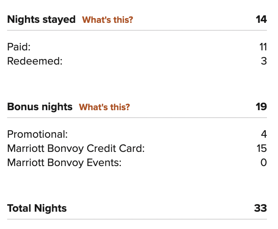Click the Promotional label

point(38,135)
